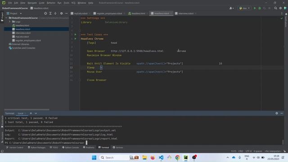Run Headless Chrome test from gutter arrow
The image size is (288, 162).
point(75,39)
